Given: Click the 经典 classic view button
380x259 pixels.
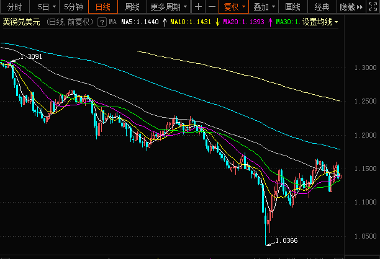Looking at the screenshot, I should 322,7.
